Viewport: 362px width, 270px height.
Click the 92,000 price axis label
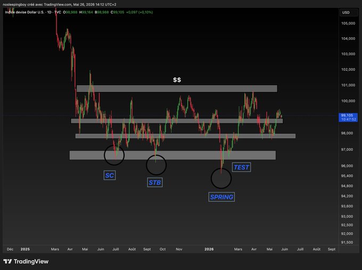pyautogui.click(x=347, y=233)
